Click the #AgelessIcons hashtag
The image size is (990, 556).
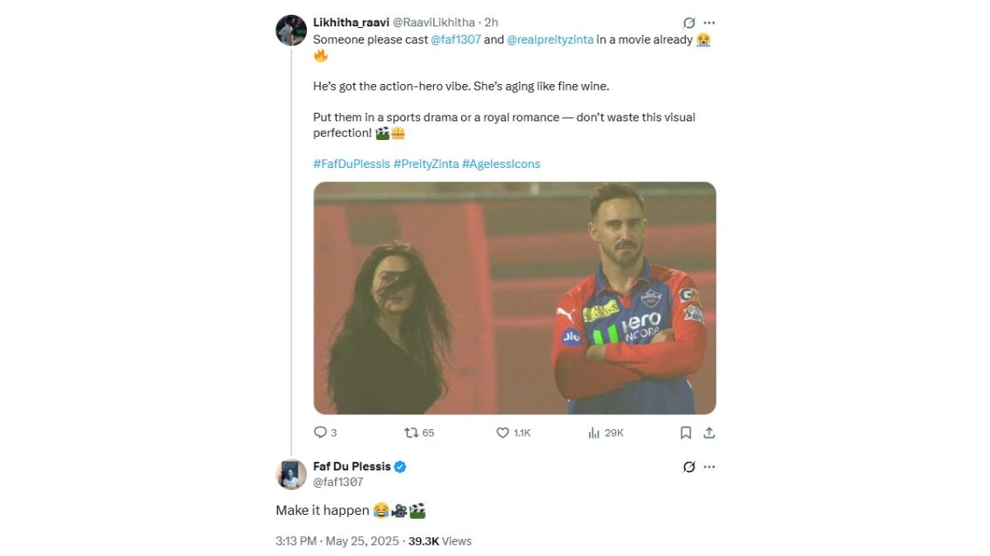[501, 164]
